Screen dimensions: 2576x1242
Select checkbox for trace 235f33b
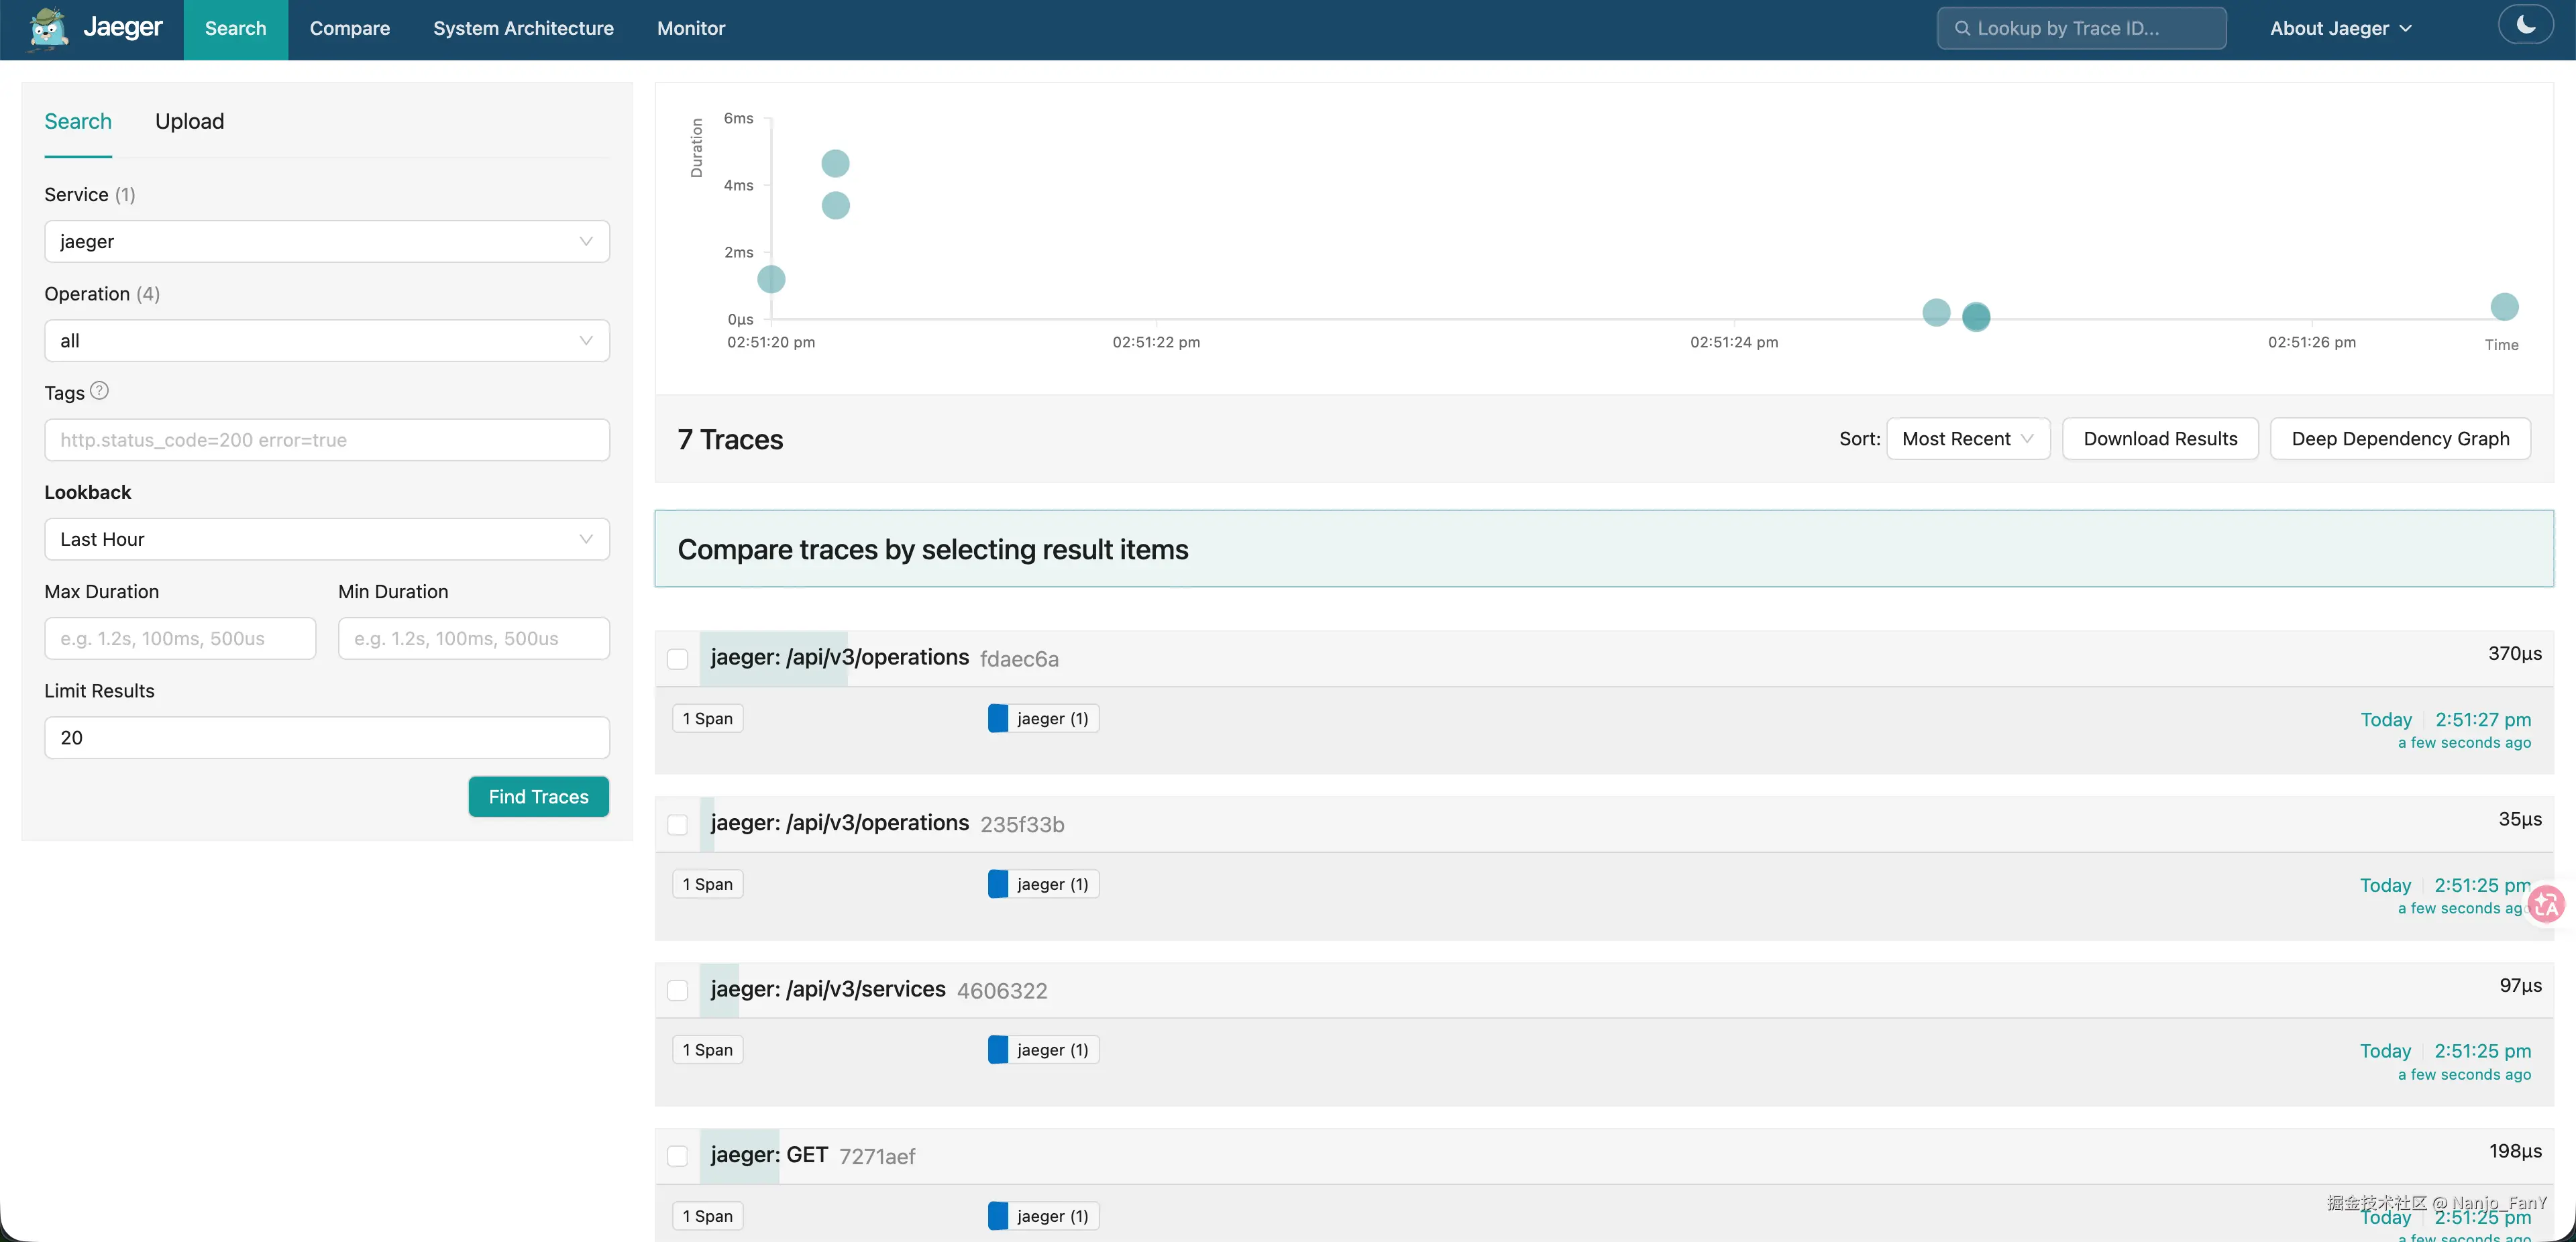(x=677, y=825)
